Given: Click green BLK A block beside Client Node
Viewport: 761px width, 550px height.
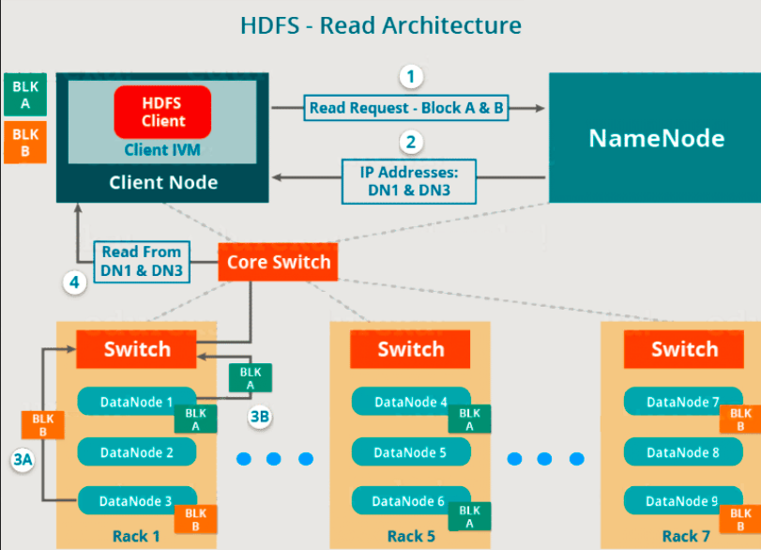Looking at the screenshot, I should 25,95.
